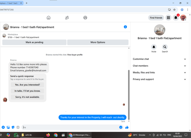Open a new browser tab

[26, 3]
